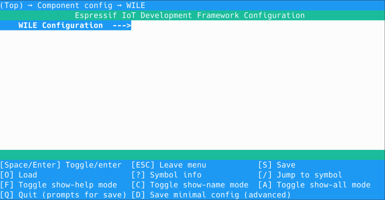Click the ---> arrow beside WILE Configuration

tap(121, 25)
